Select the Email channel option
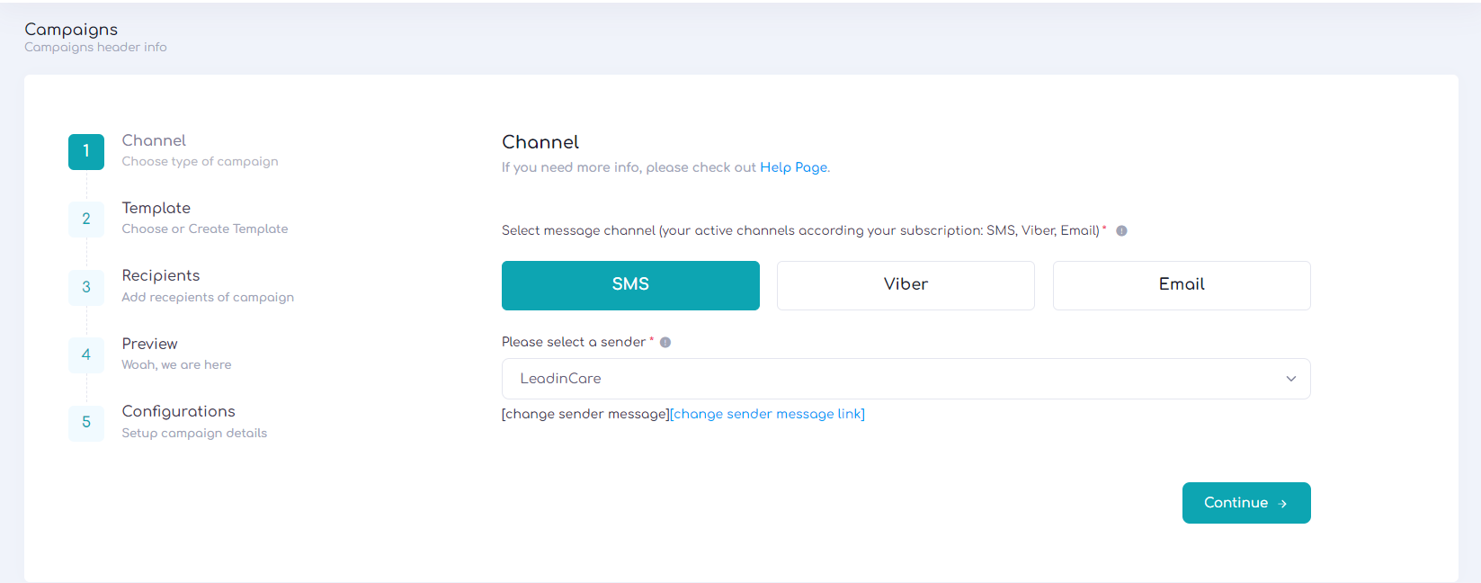Image resolution: width=1481 pixels, height=583 pixels. click(x=1181, y=285)
